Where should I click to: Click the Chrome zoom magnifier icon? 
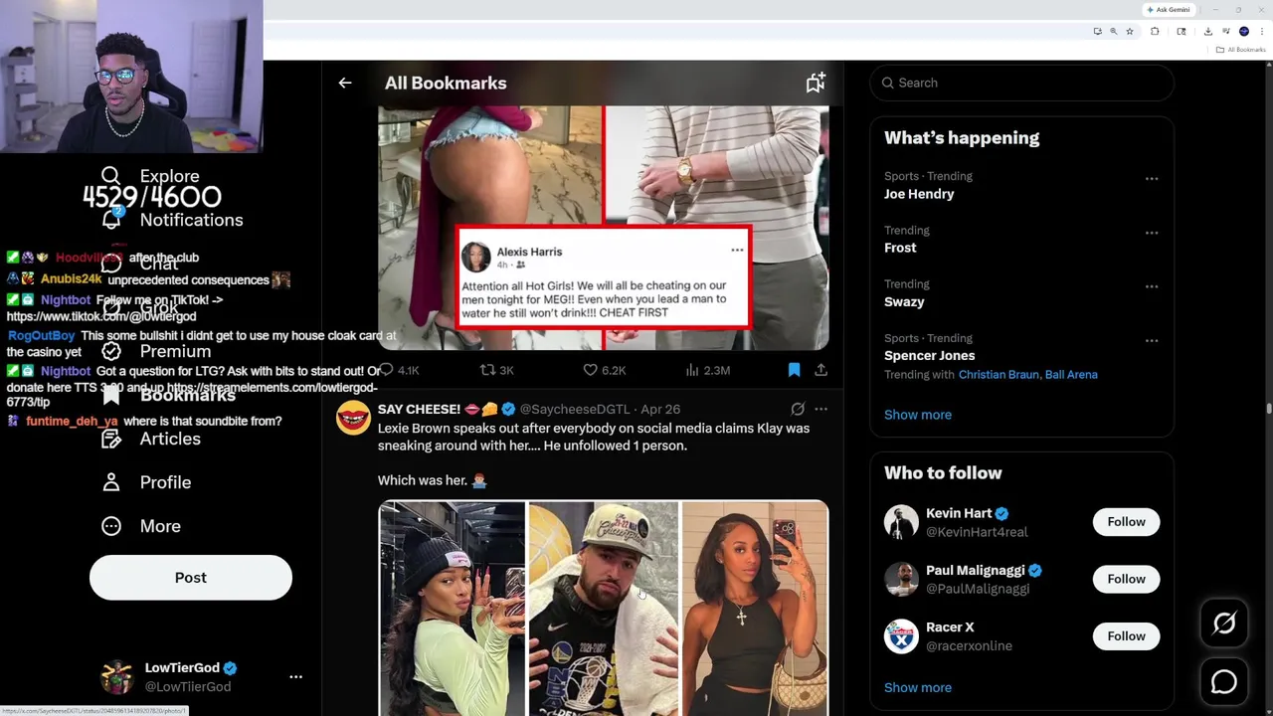(x=1113, y=32)
